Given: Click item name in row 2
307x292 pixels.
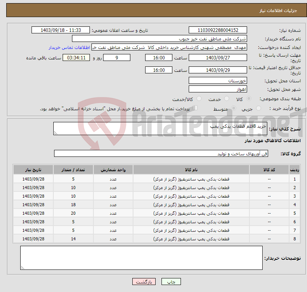Looking at the screenshot, I should (x=191, y=188).
